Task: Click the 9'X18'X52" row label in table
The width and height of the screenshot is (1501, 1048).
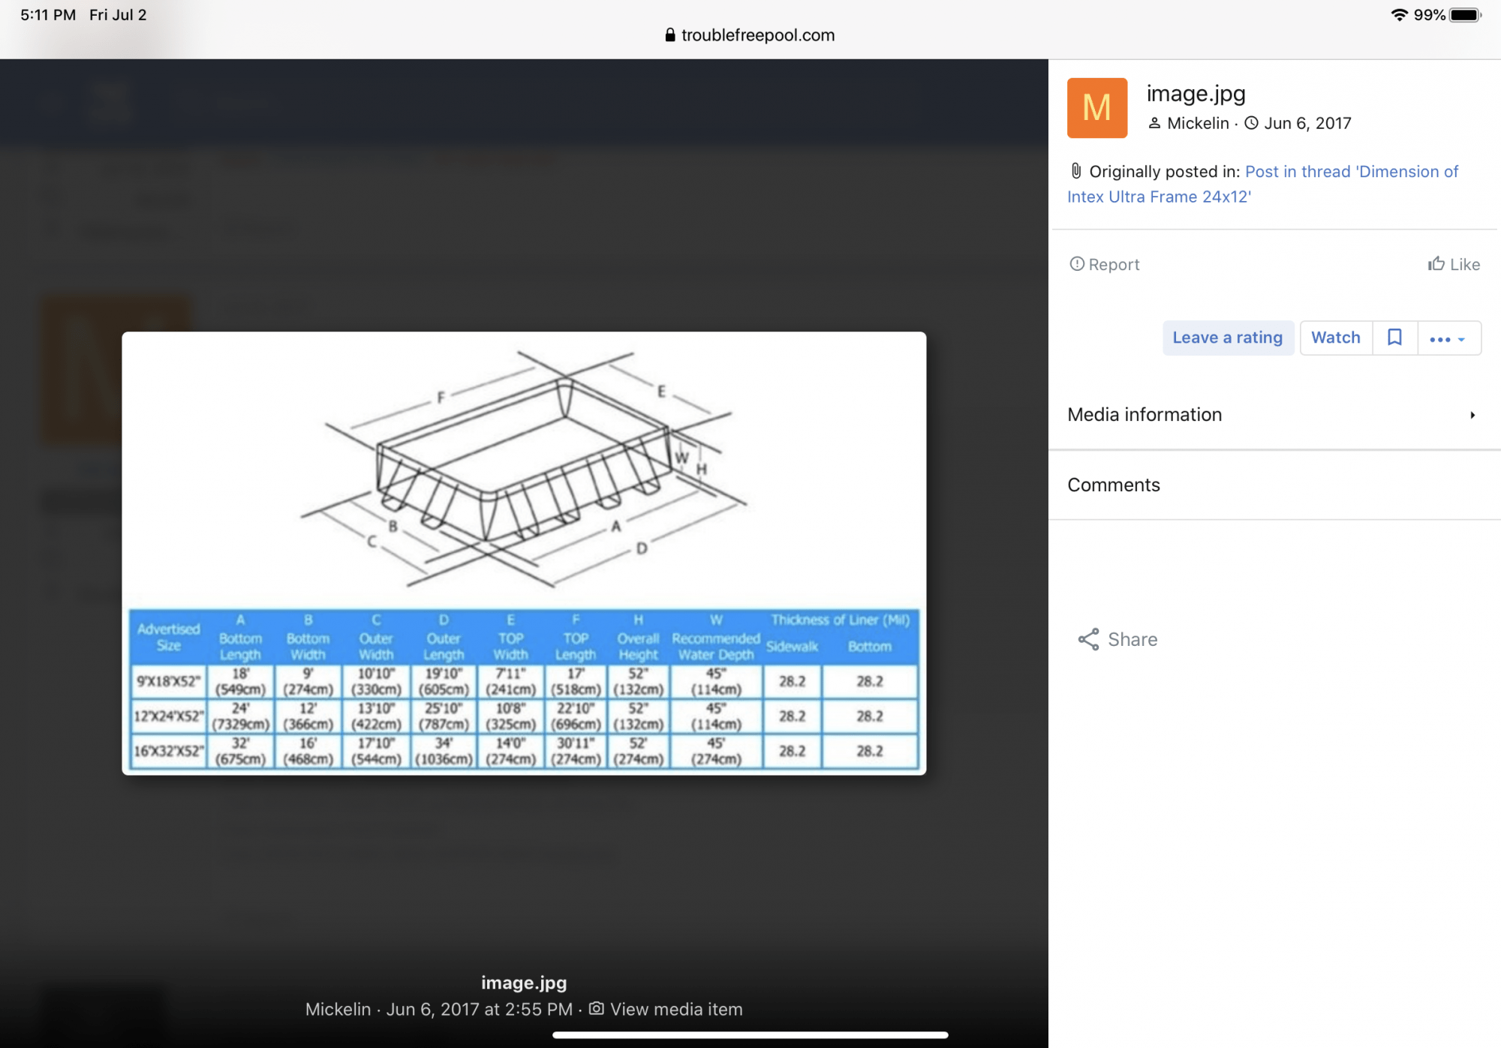Action: pos(168,681)
